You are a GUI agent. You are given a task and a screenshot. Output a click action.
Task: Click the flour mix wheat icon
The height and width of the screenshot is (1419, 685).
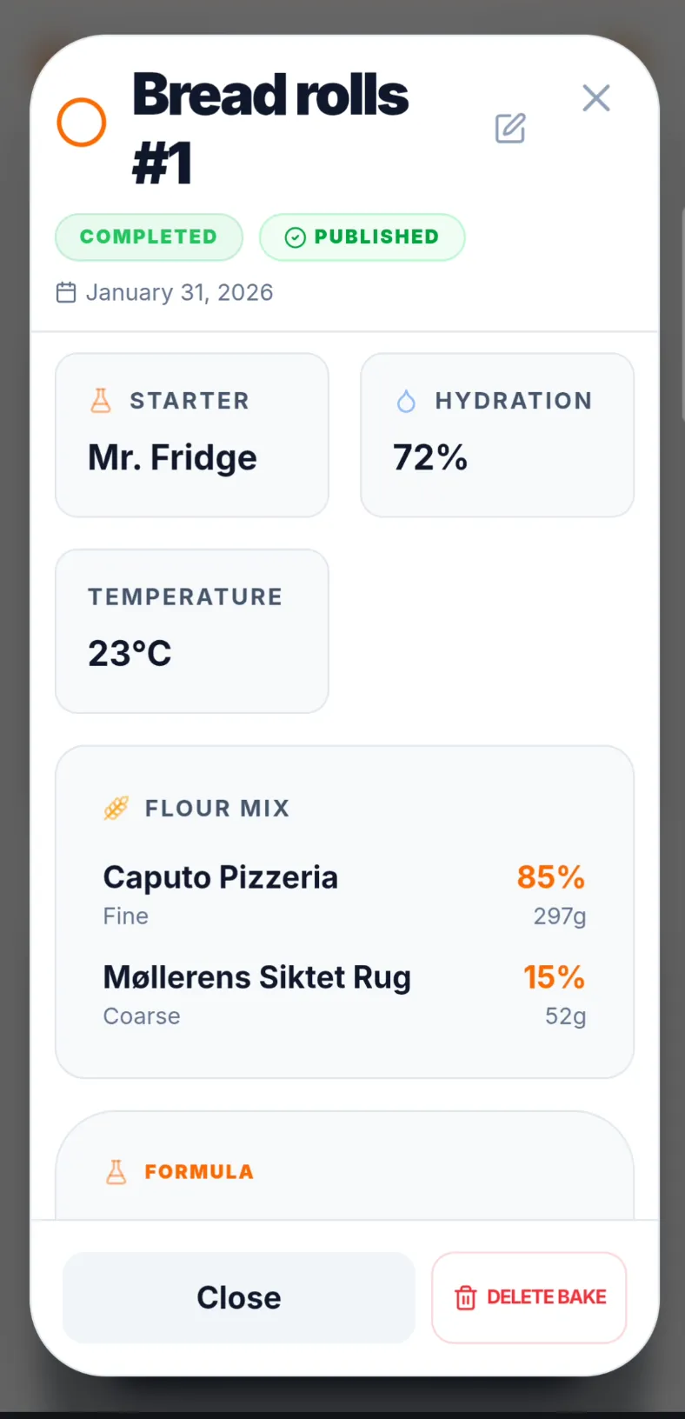[116, 809]
